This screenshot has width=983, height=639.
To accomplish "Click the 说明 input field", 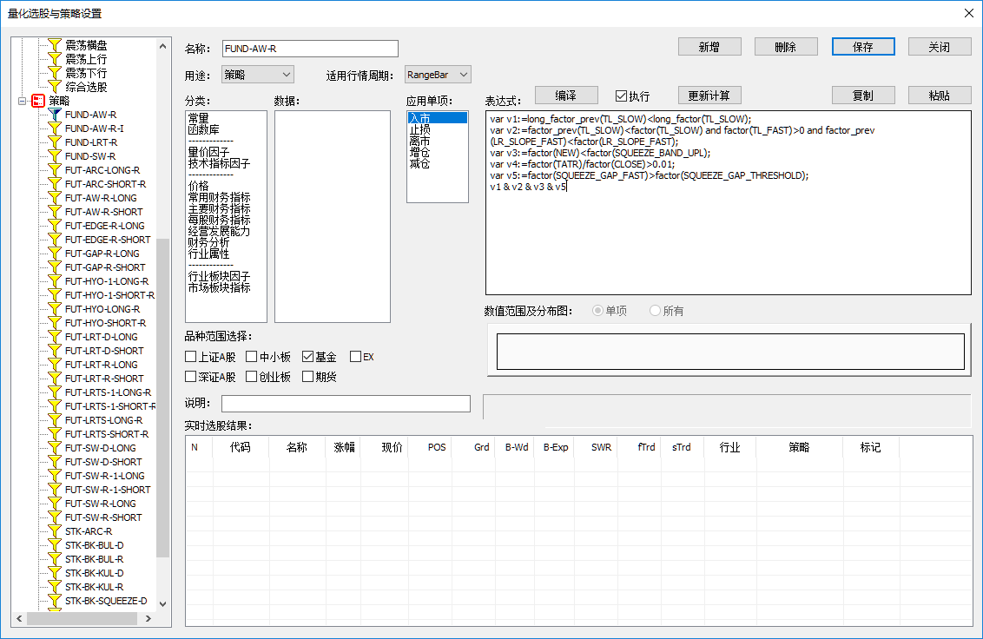I will tap(346, 403).
